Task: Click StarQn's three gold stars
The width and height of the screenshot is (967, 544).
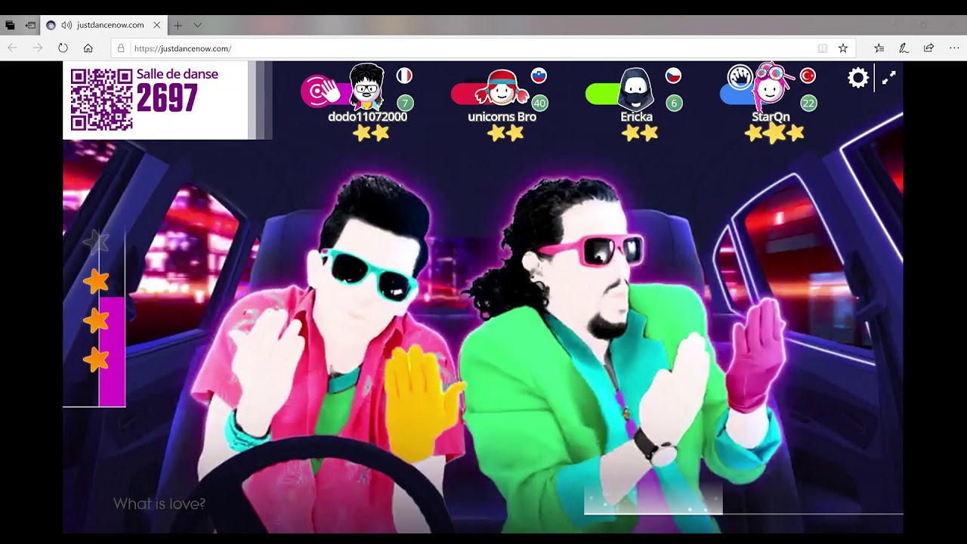Action: (774, 134)
